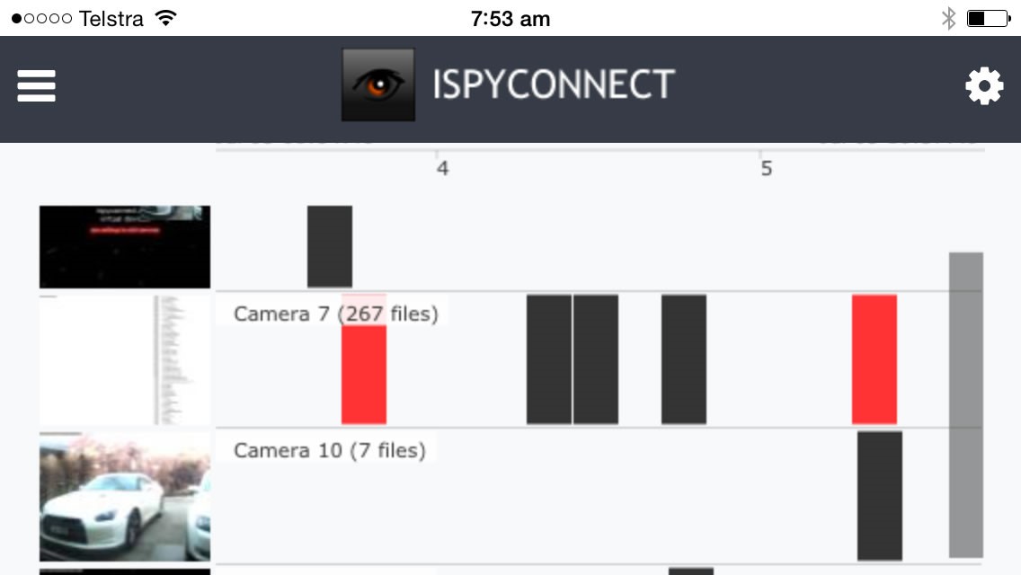
Task: Open the navigation hamburger menu
Action: pos(36,85)
